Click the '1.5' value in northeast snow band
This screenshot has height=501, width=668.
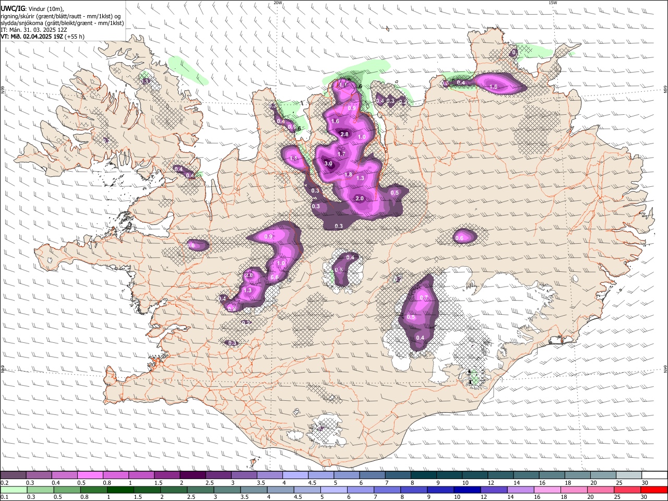494,87
